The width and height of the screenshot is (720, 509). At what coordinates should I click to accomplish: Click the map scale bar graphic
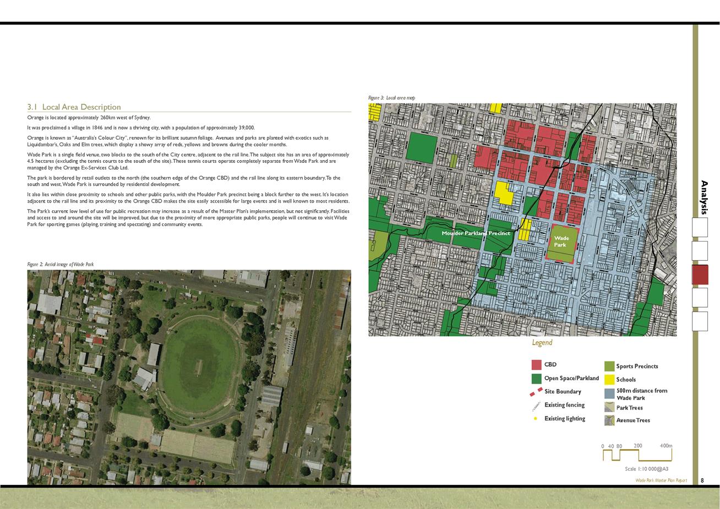click(x=637, y=455)
